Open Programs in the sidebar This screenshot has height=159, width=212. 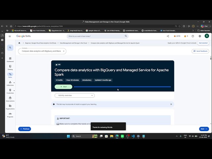(10, 115)
